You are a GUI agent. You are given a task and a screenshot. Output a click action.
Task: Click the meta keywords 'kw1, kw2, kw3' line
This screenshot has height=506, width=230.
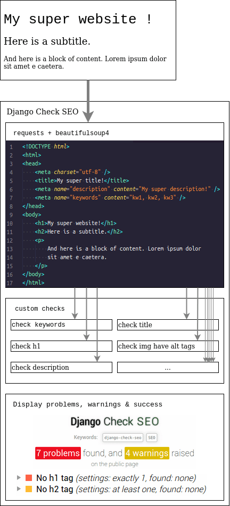[110, 197]
